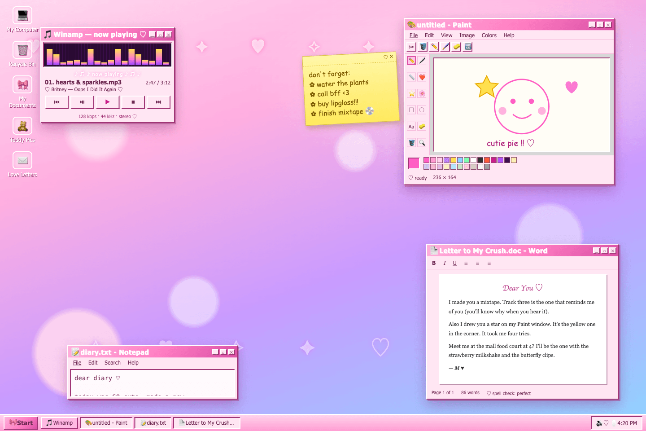The height and width of the screenshot is (431, 646).
Task: Open My Documents desktop icon
Action: [22, 92]
